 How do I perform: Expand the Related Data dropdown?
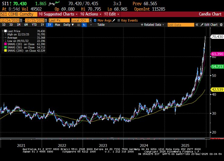163,25
